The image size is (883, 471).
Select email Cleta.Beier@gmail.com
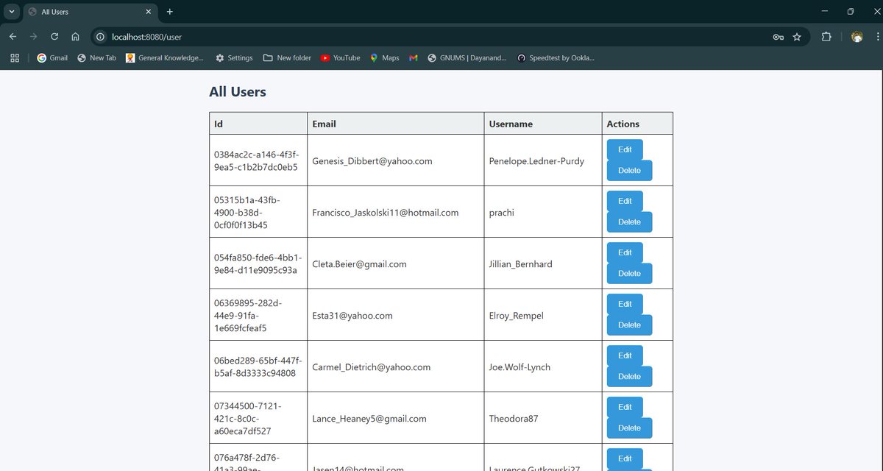(359, 264)
